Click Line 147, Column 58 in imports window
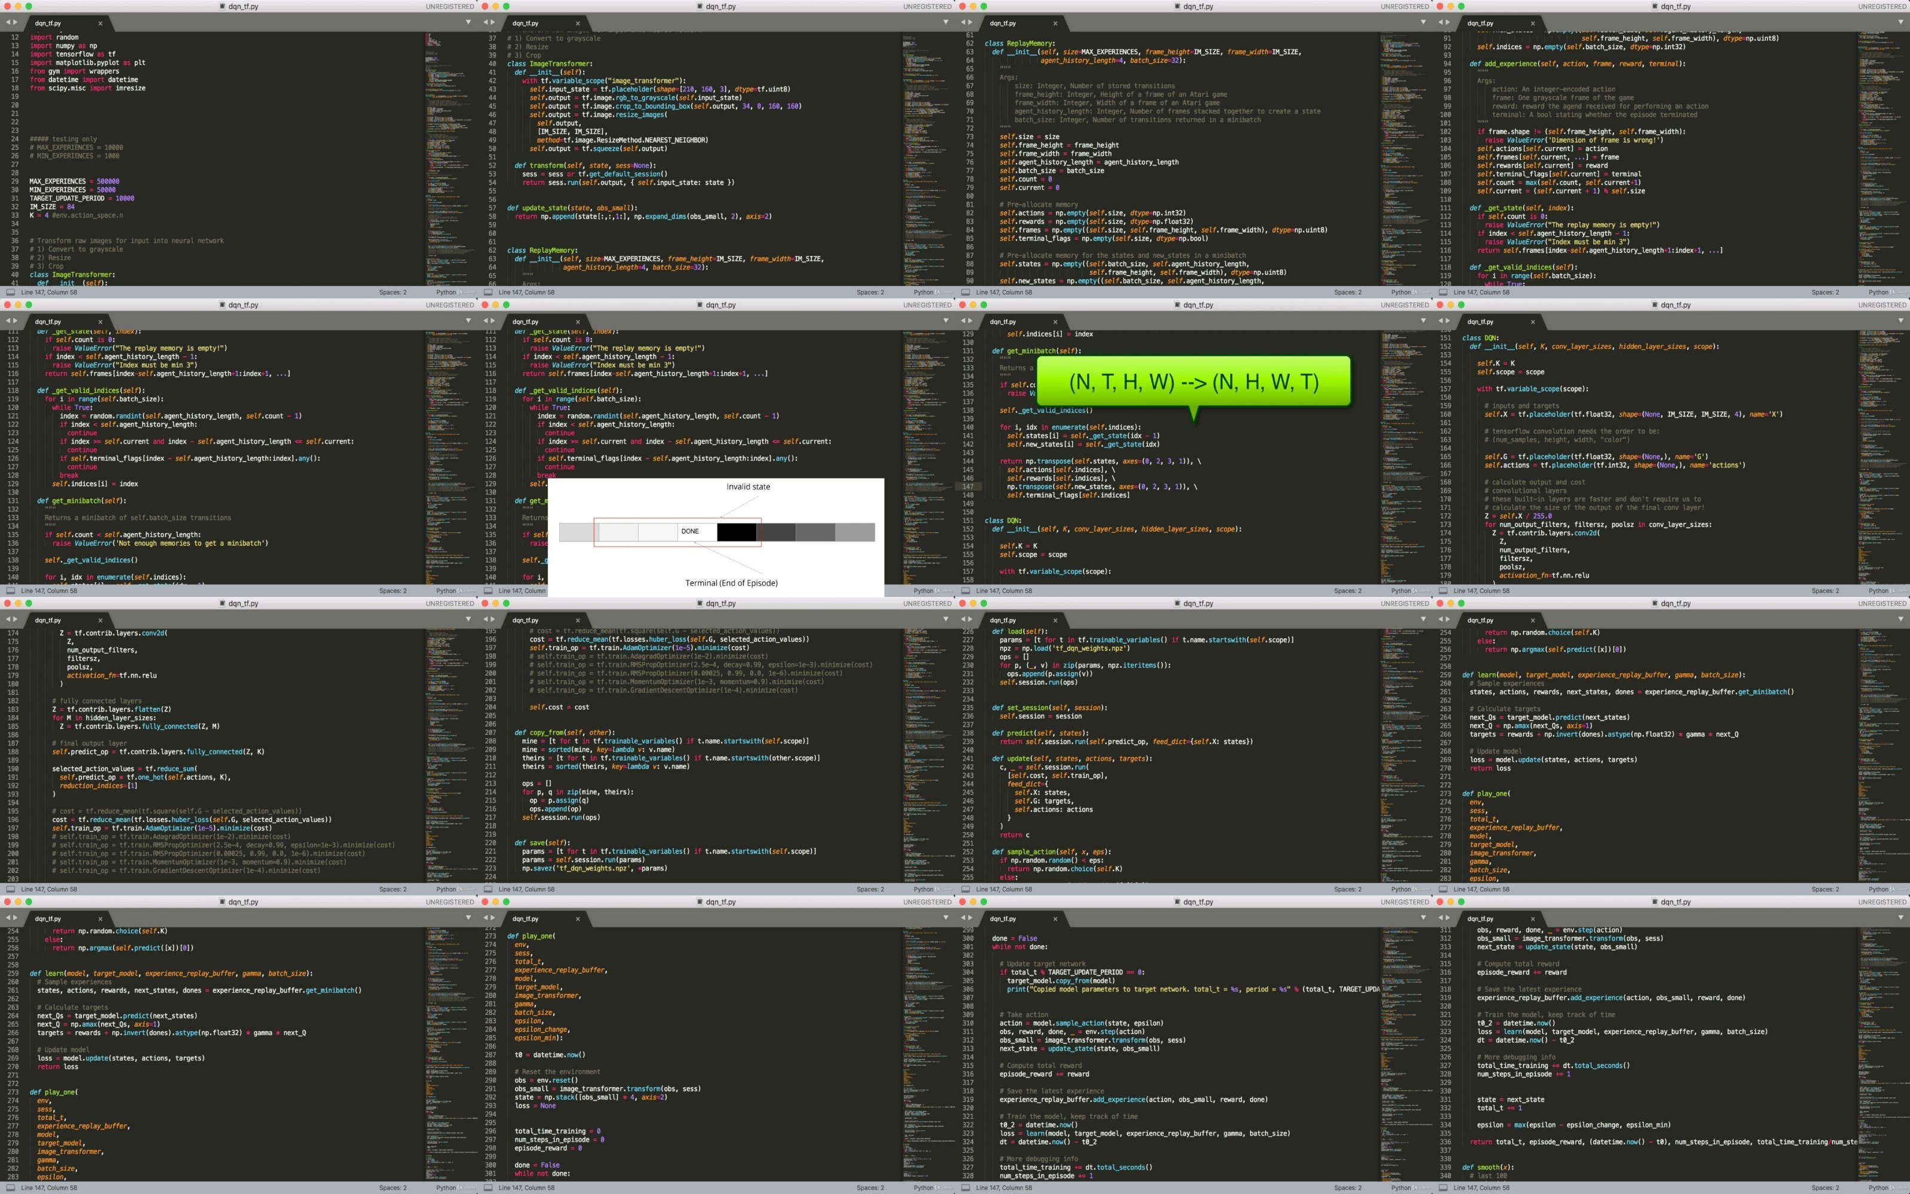This screenshot has width=1910, height=1194. pos(49,292)
